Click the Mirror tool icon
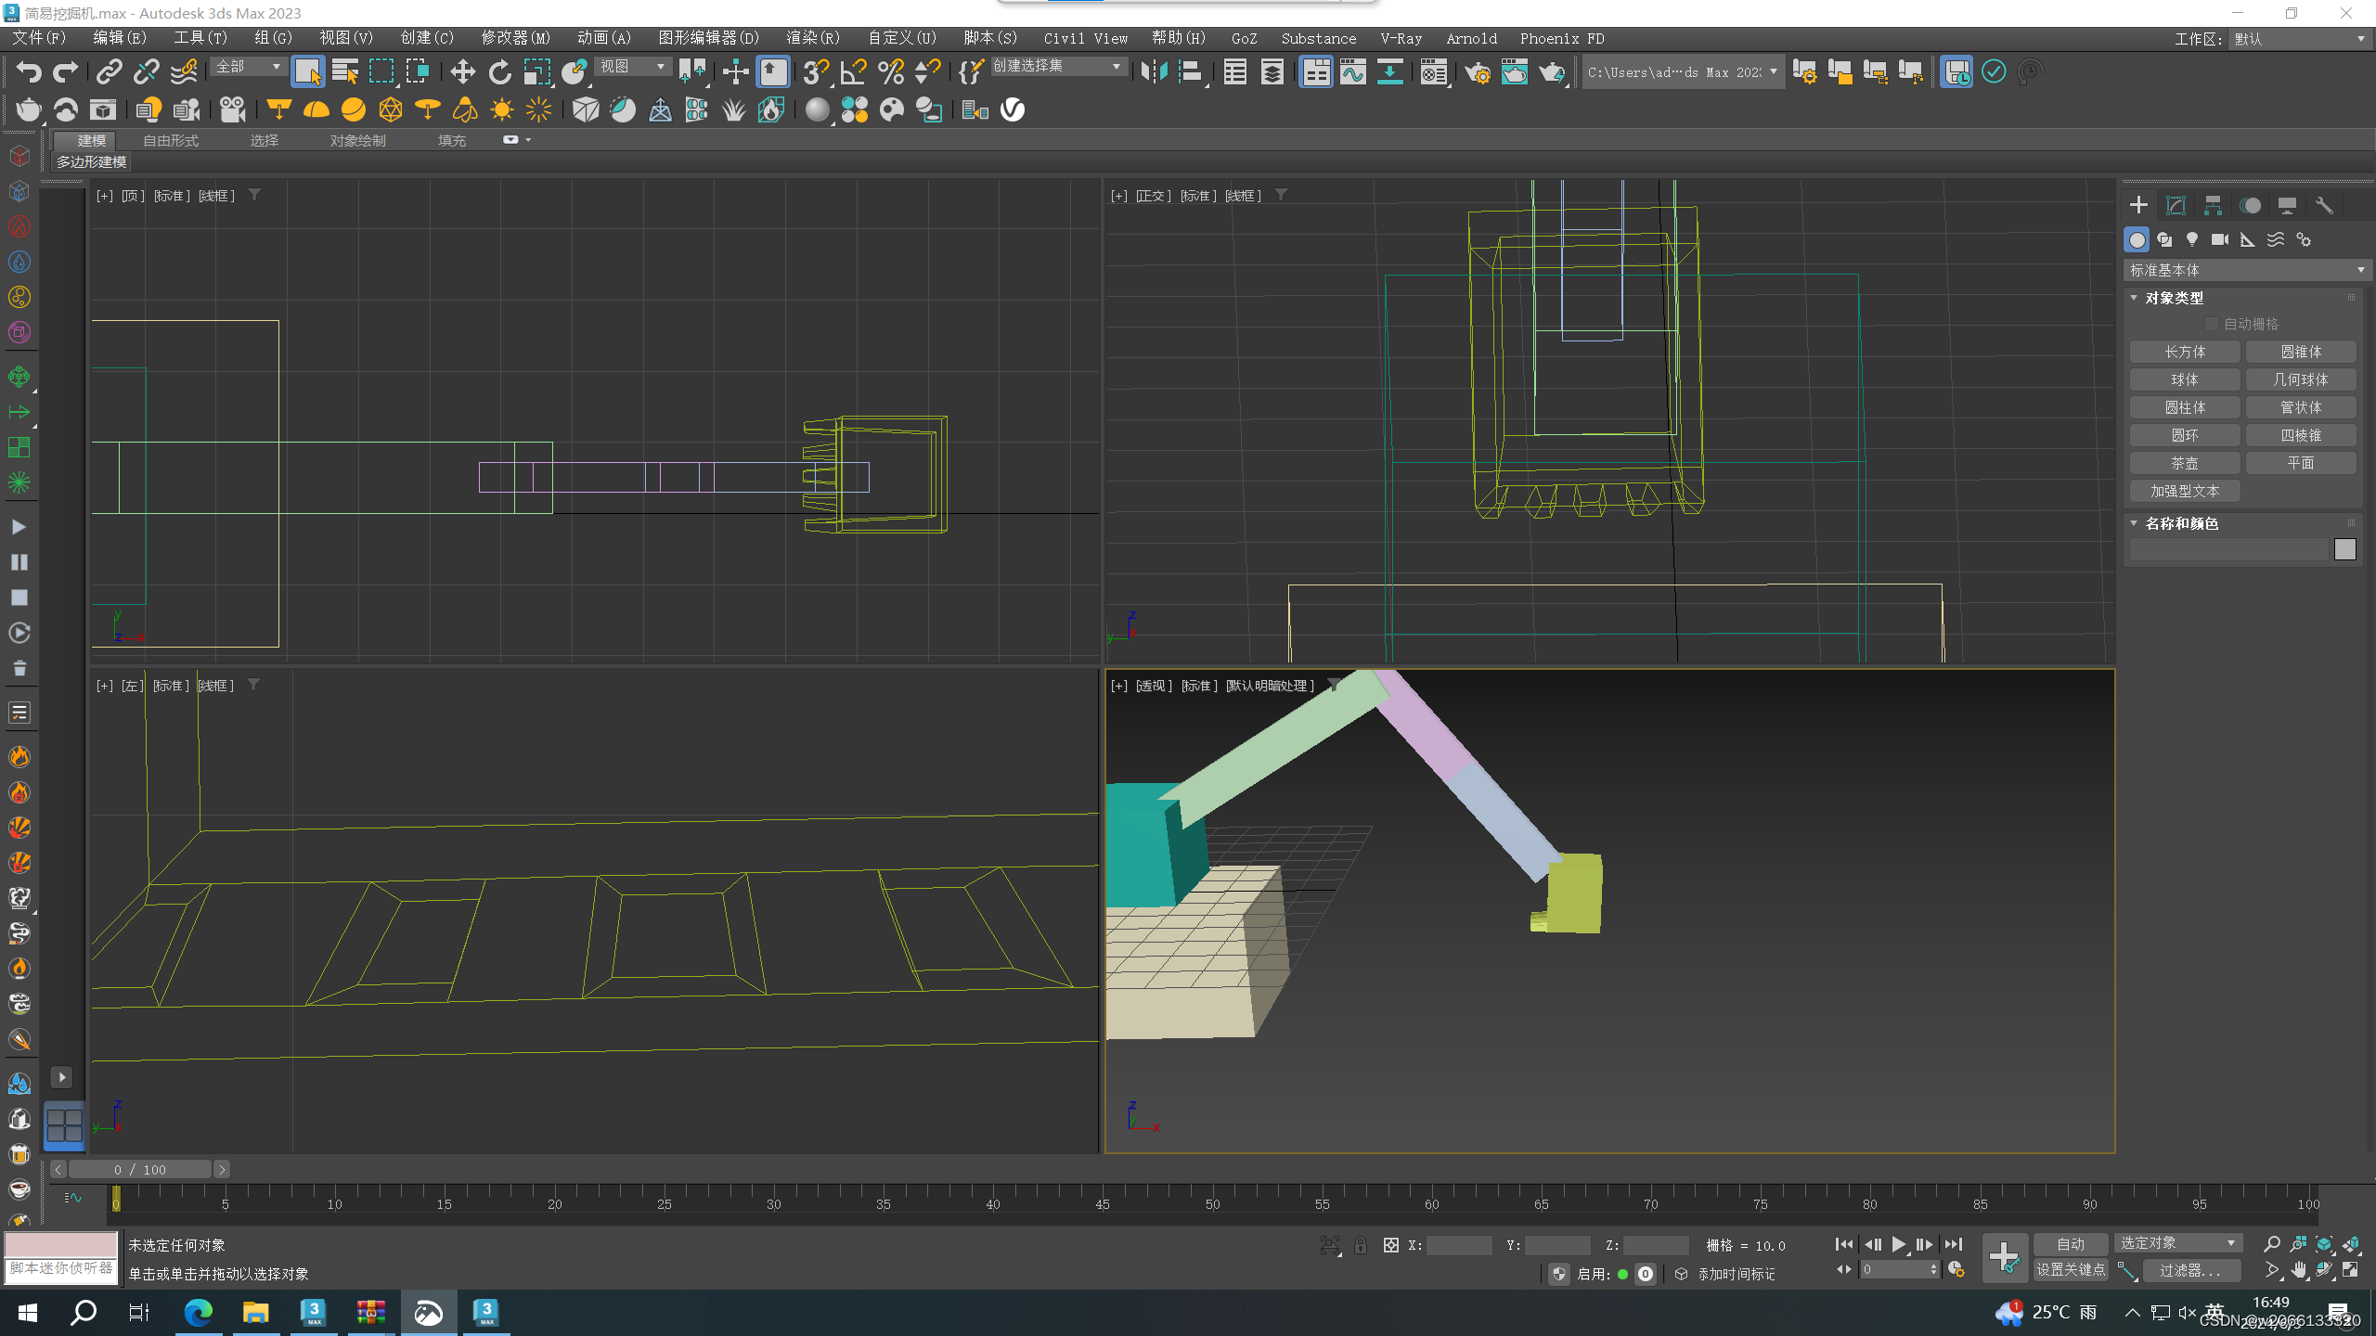 [x=1154, y=72]
